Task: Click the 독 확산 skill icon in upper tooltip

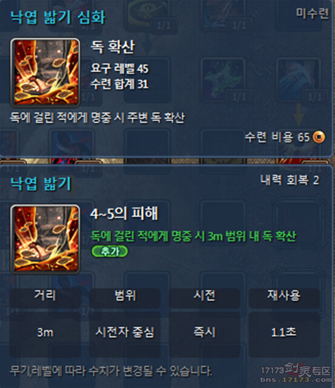Action: click(45, 72)
